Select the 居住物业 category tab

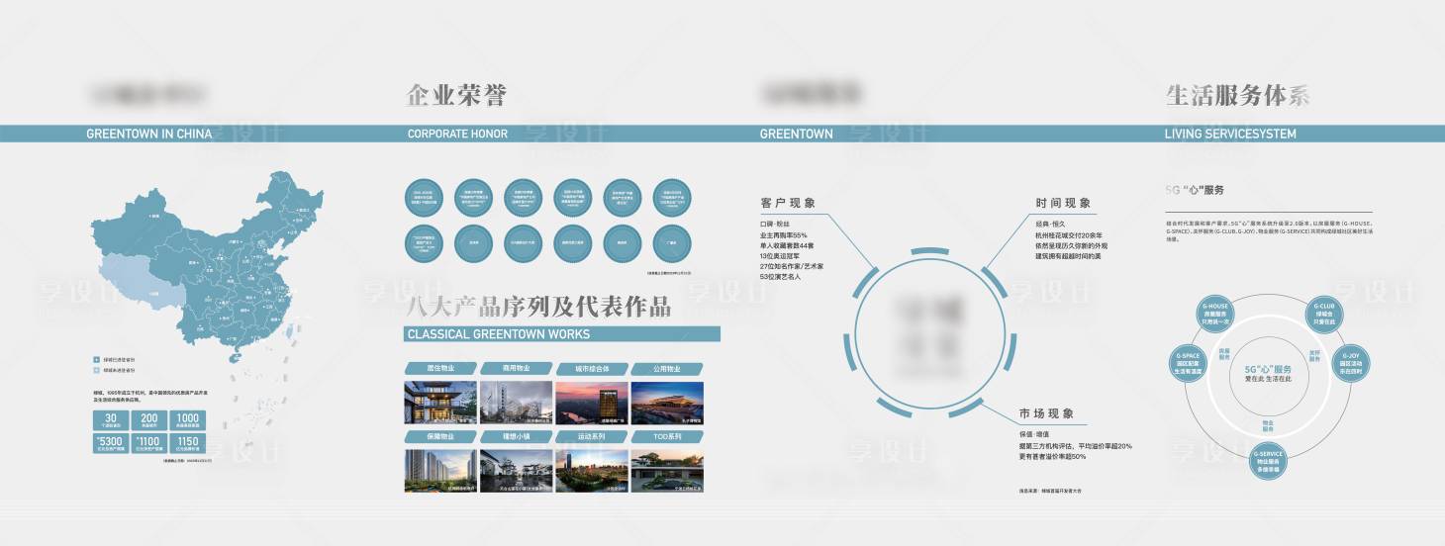(x=440, y=369)
